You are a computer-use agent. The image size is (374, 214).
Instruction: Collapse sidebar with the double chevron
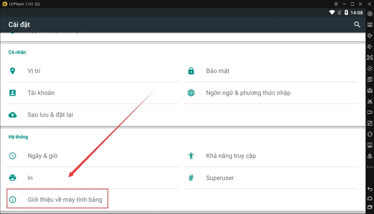(369, 4)
